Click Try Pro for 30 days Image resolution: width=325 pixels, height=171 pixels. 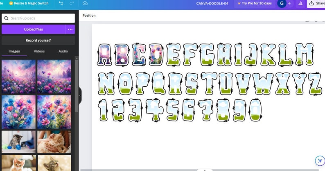(x=255, y=4)
